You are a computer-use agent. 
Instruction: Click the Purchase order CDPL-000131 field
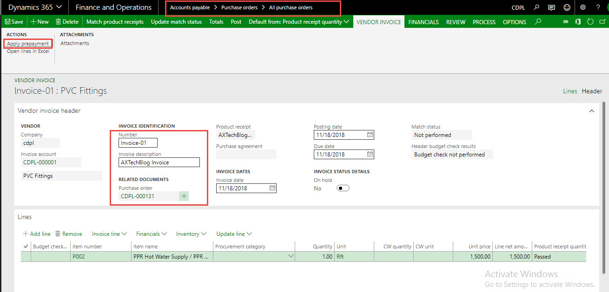(149, 196)
